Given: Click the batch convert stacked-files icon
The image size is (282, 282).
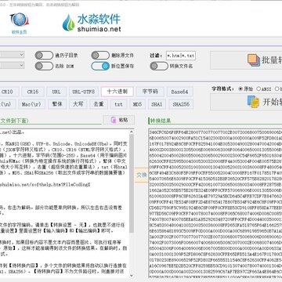Looking at the screenshot, I should pos(254,60).
